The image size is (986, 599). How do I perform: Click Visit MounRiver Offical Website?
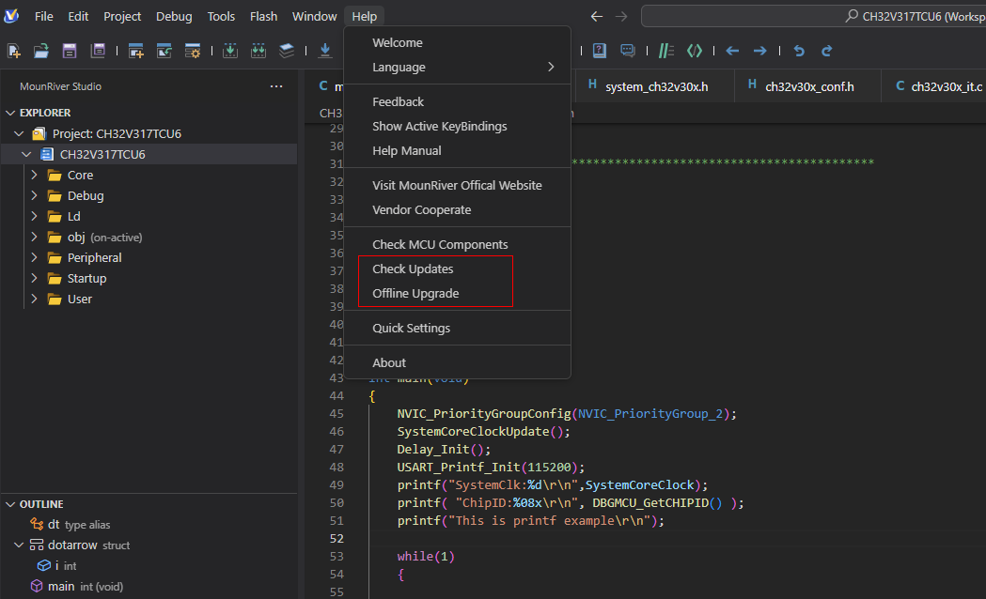coord(457,185)
